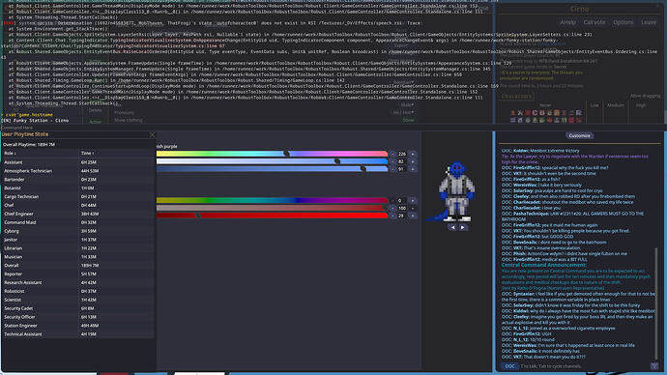Decrease the value 91 with its minus stepper

(x=392, y=169)
